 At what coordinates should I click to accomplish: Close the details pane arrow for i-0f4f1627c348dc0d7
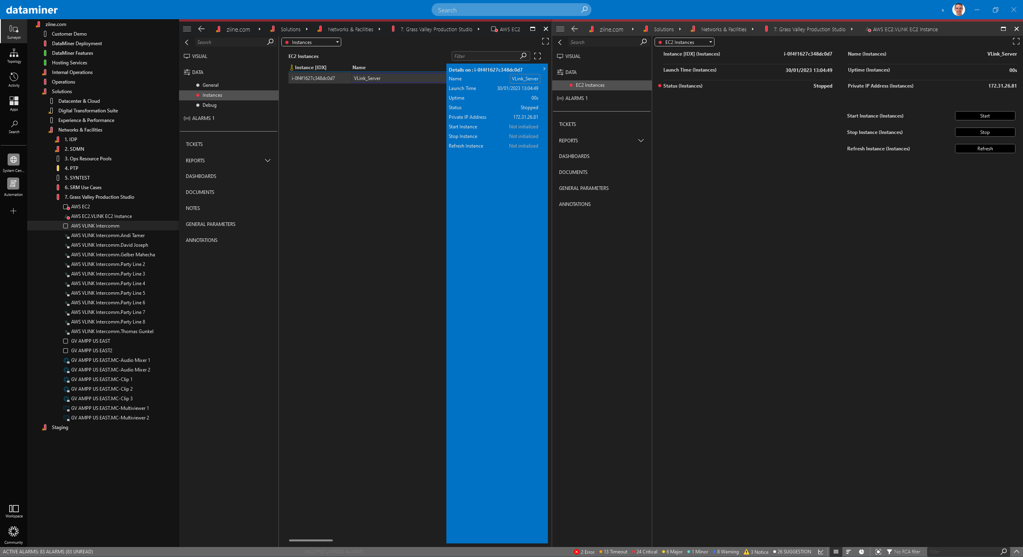point(544,69)
